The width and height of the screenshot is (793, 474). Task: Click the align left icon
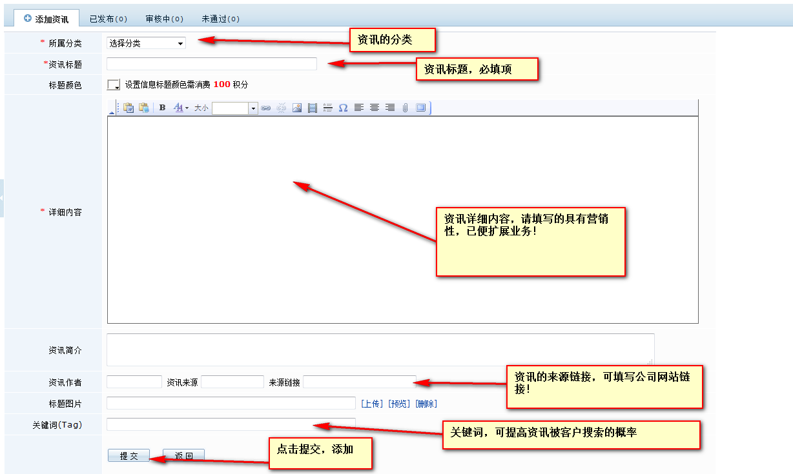point(359,108)
